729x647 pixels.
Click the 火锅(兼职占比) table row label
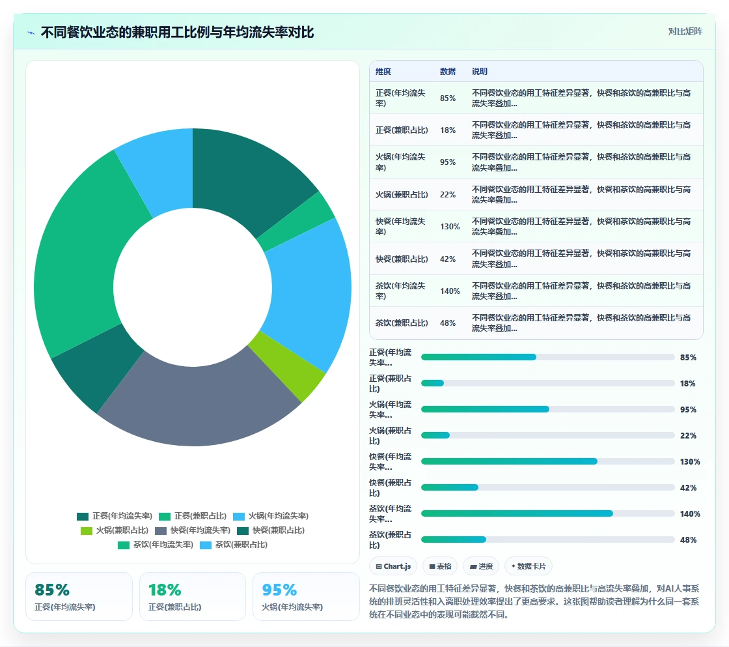pos(402,194)
